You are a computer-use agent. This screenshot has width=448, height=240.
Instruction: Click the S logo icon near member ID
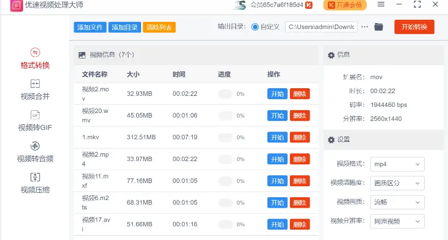[240, 5]
